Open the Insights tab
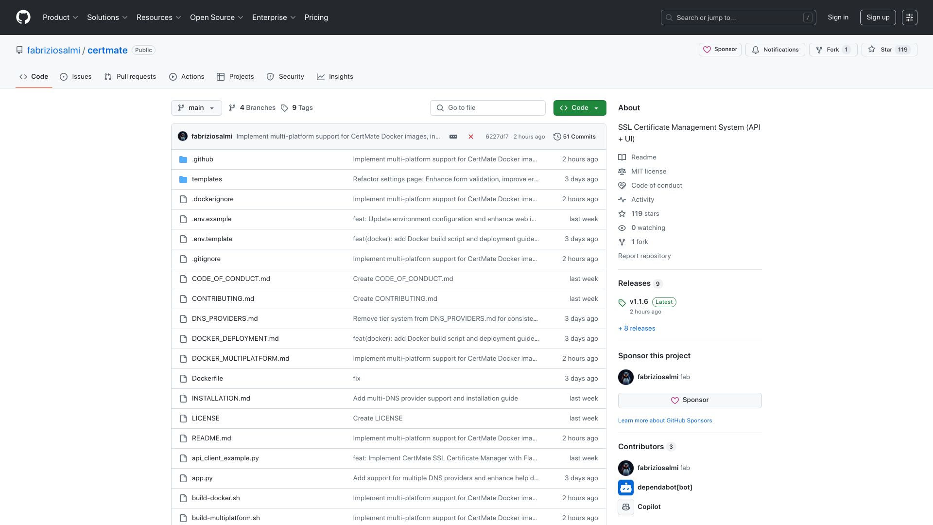The height and width of the screenshot is (525, 933). (x=335, y=77)
